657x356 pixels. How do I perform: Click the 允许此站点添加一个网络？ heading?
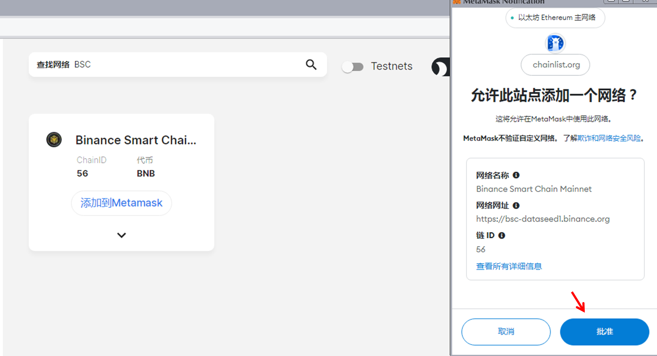[555, 95]
